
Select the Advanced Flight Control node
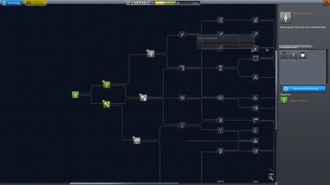tap(220, 131)
